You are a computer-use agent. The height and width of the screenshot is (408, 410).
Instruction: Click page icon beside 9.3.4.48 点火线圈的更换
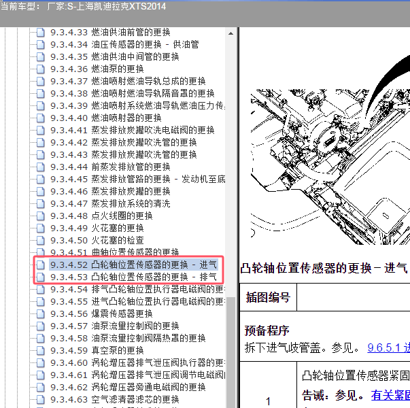tap(41, 216)
